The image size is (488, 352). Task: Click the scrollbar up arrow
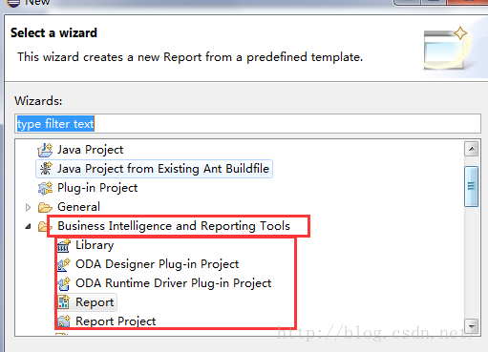472,149
